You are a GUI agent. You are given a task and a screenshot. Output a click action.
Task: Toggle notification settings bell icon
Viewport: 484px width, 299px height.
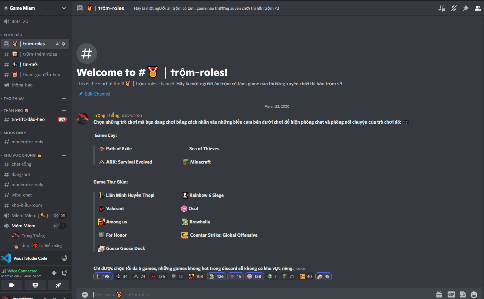(454, 8)
